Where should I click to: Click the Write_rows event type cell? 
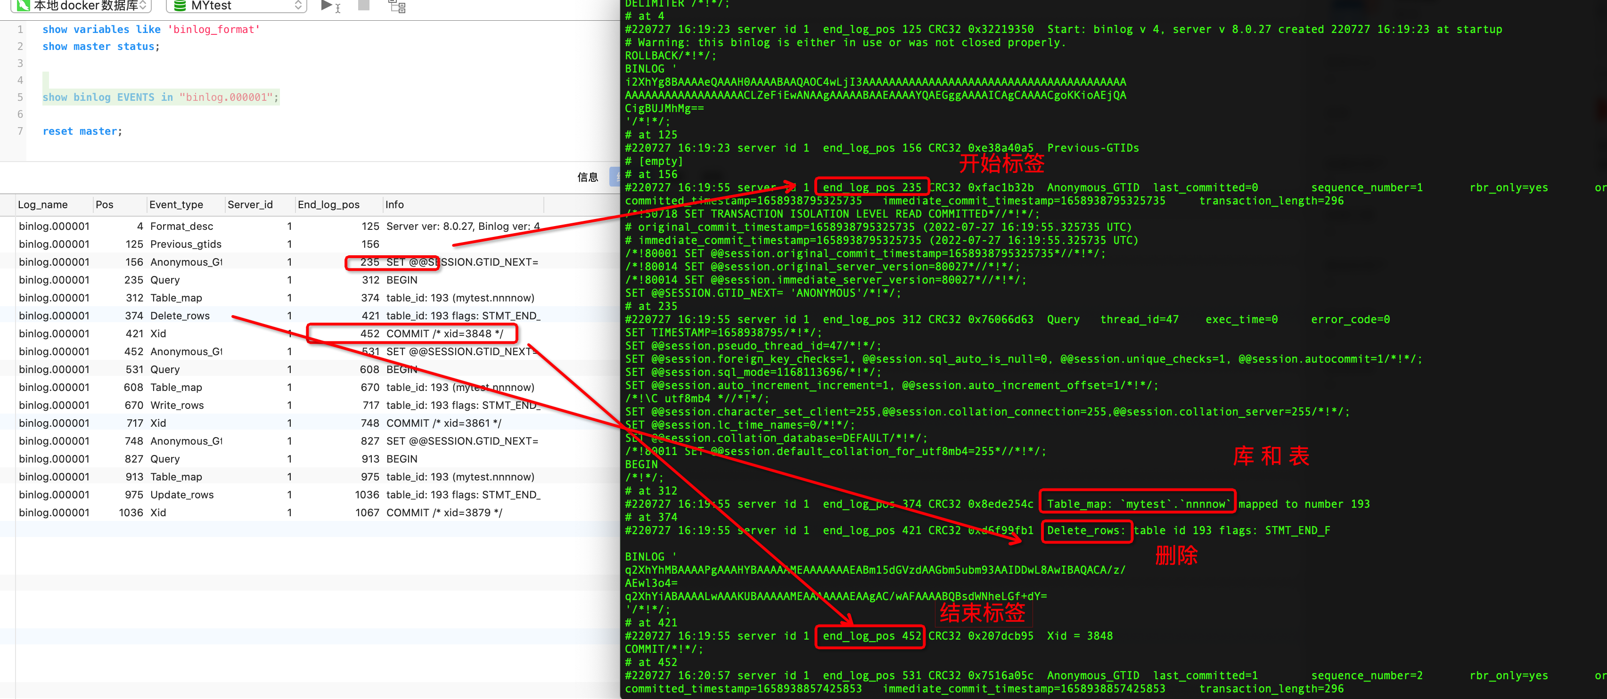tap(177, 405)
